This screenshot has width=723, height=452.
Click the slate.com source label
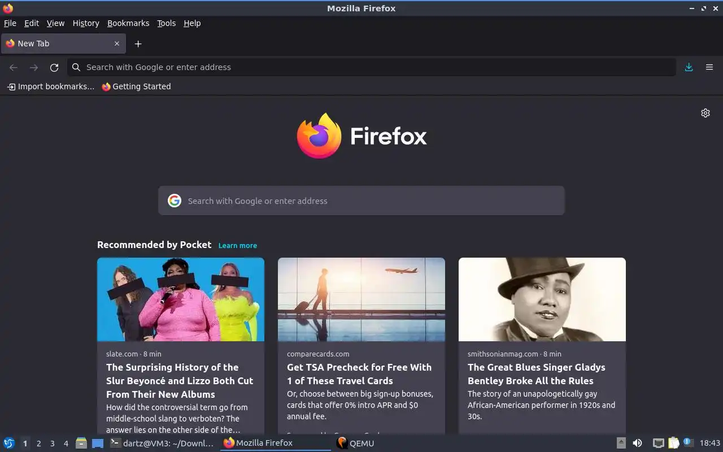(x=122, y=354)
